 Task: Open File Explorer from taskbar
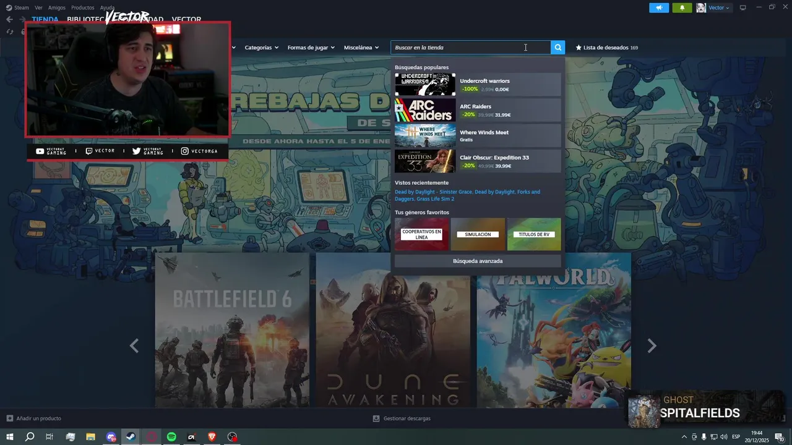(90, 437)
